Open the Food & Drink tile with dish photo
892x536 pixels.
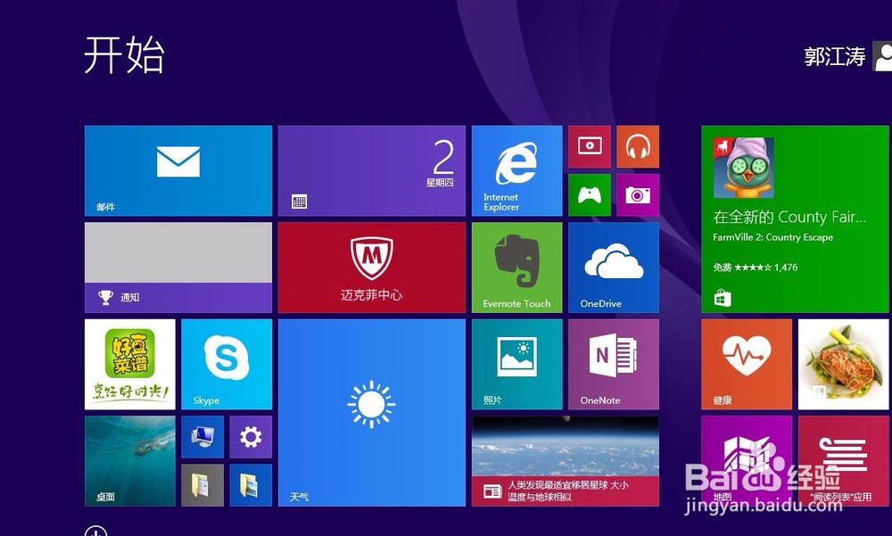(x=843, y=364)
